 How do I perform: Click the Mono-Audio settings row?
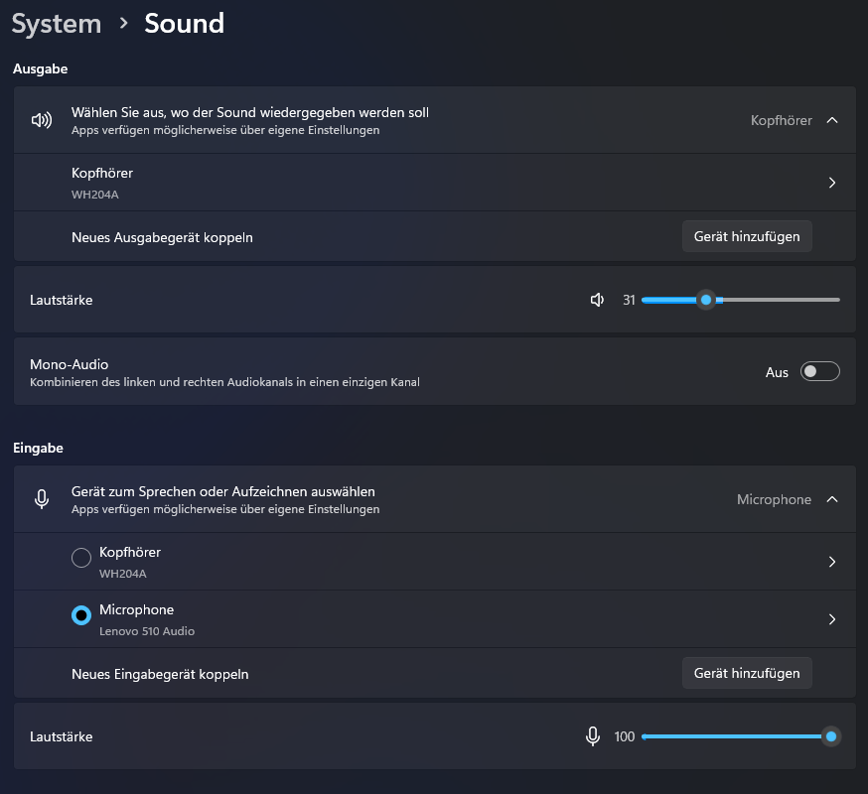397,372
